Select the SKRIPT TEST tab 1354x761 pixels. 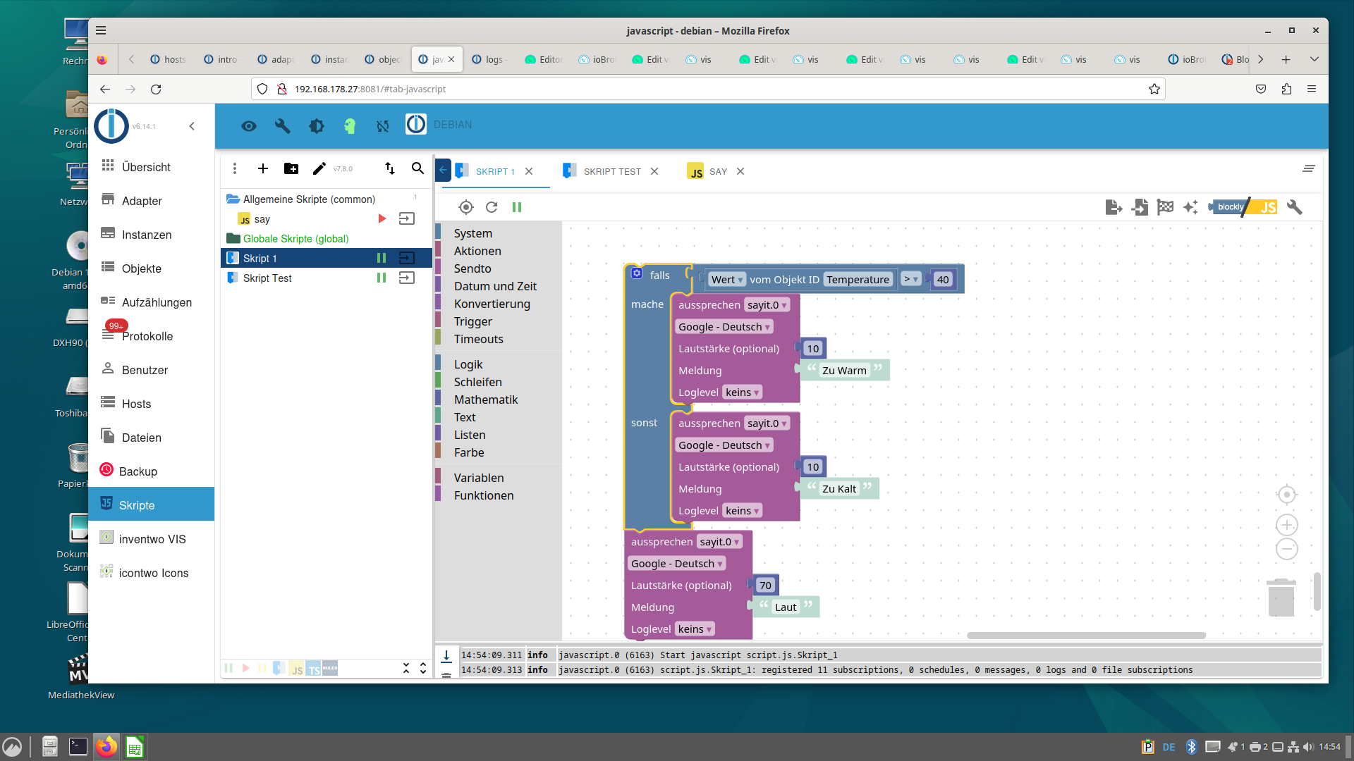click(609, 171)
